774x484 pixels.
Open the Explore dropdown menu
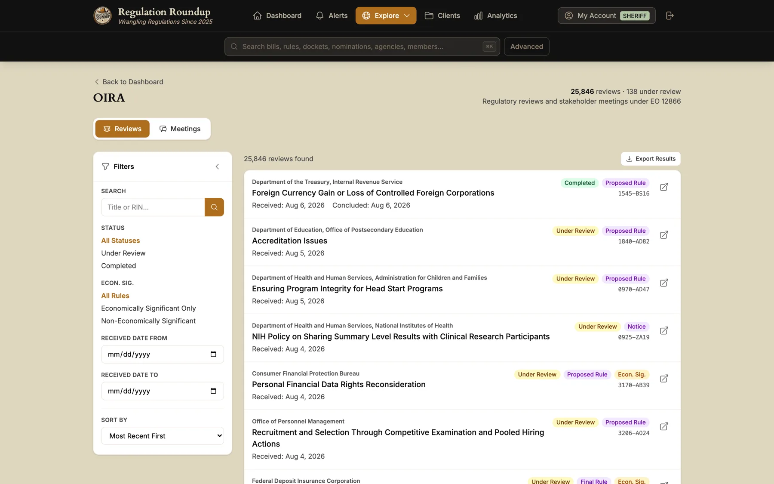(x=386, y=15)
